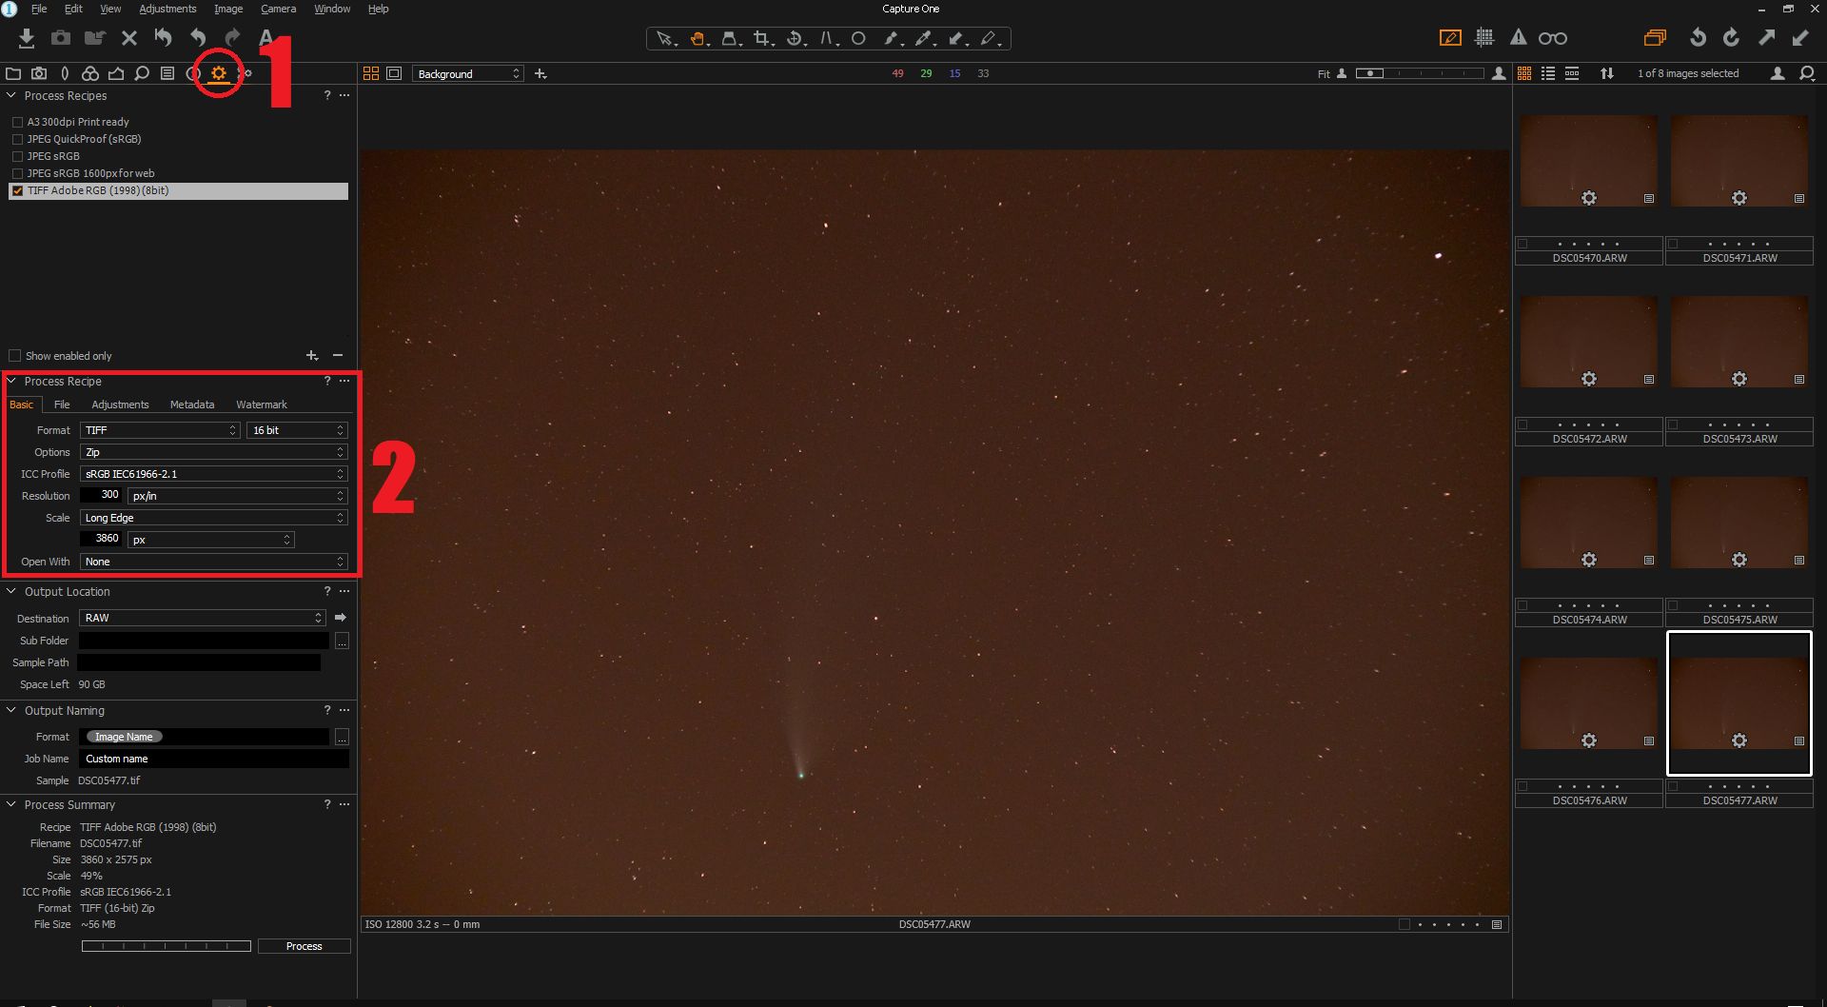Screen dimensions: 1827x1007
Task: Enable the JPEG sRGB recipe checkbox
Action: tap(17, 156)
